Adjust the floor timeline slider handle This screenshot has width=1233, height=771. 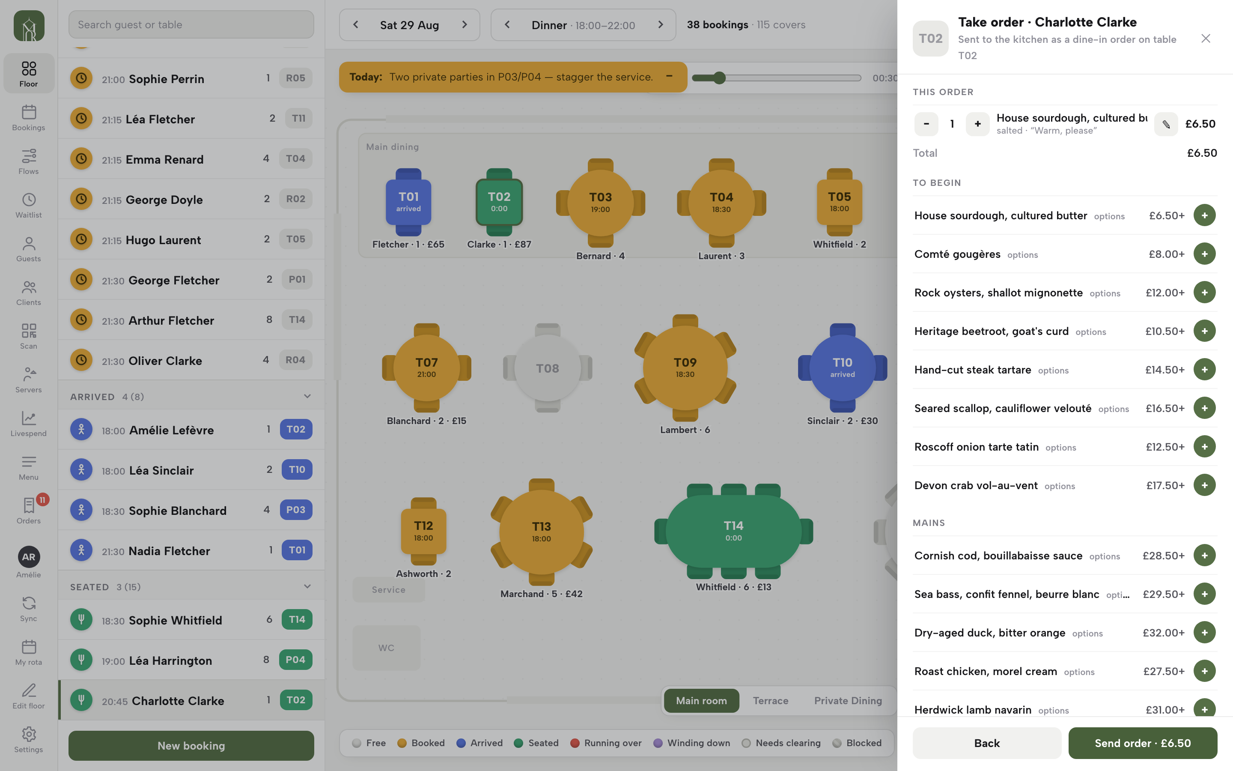719,78
